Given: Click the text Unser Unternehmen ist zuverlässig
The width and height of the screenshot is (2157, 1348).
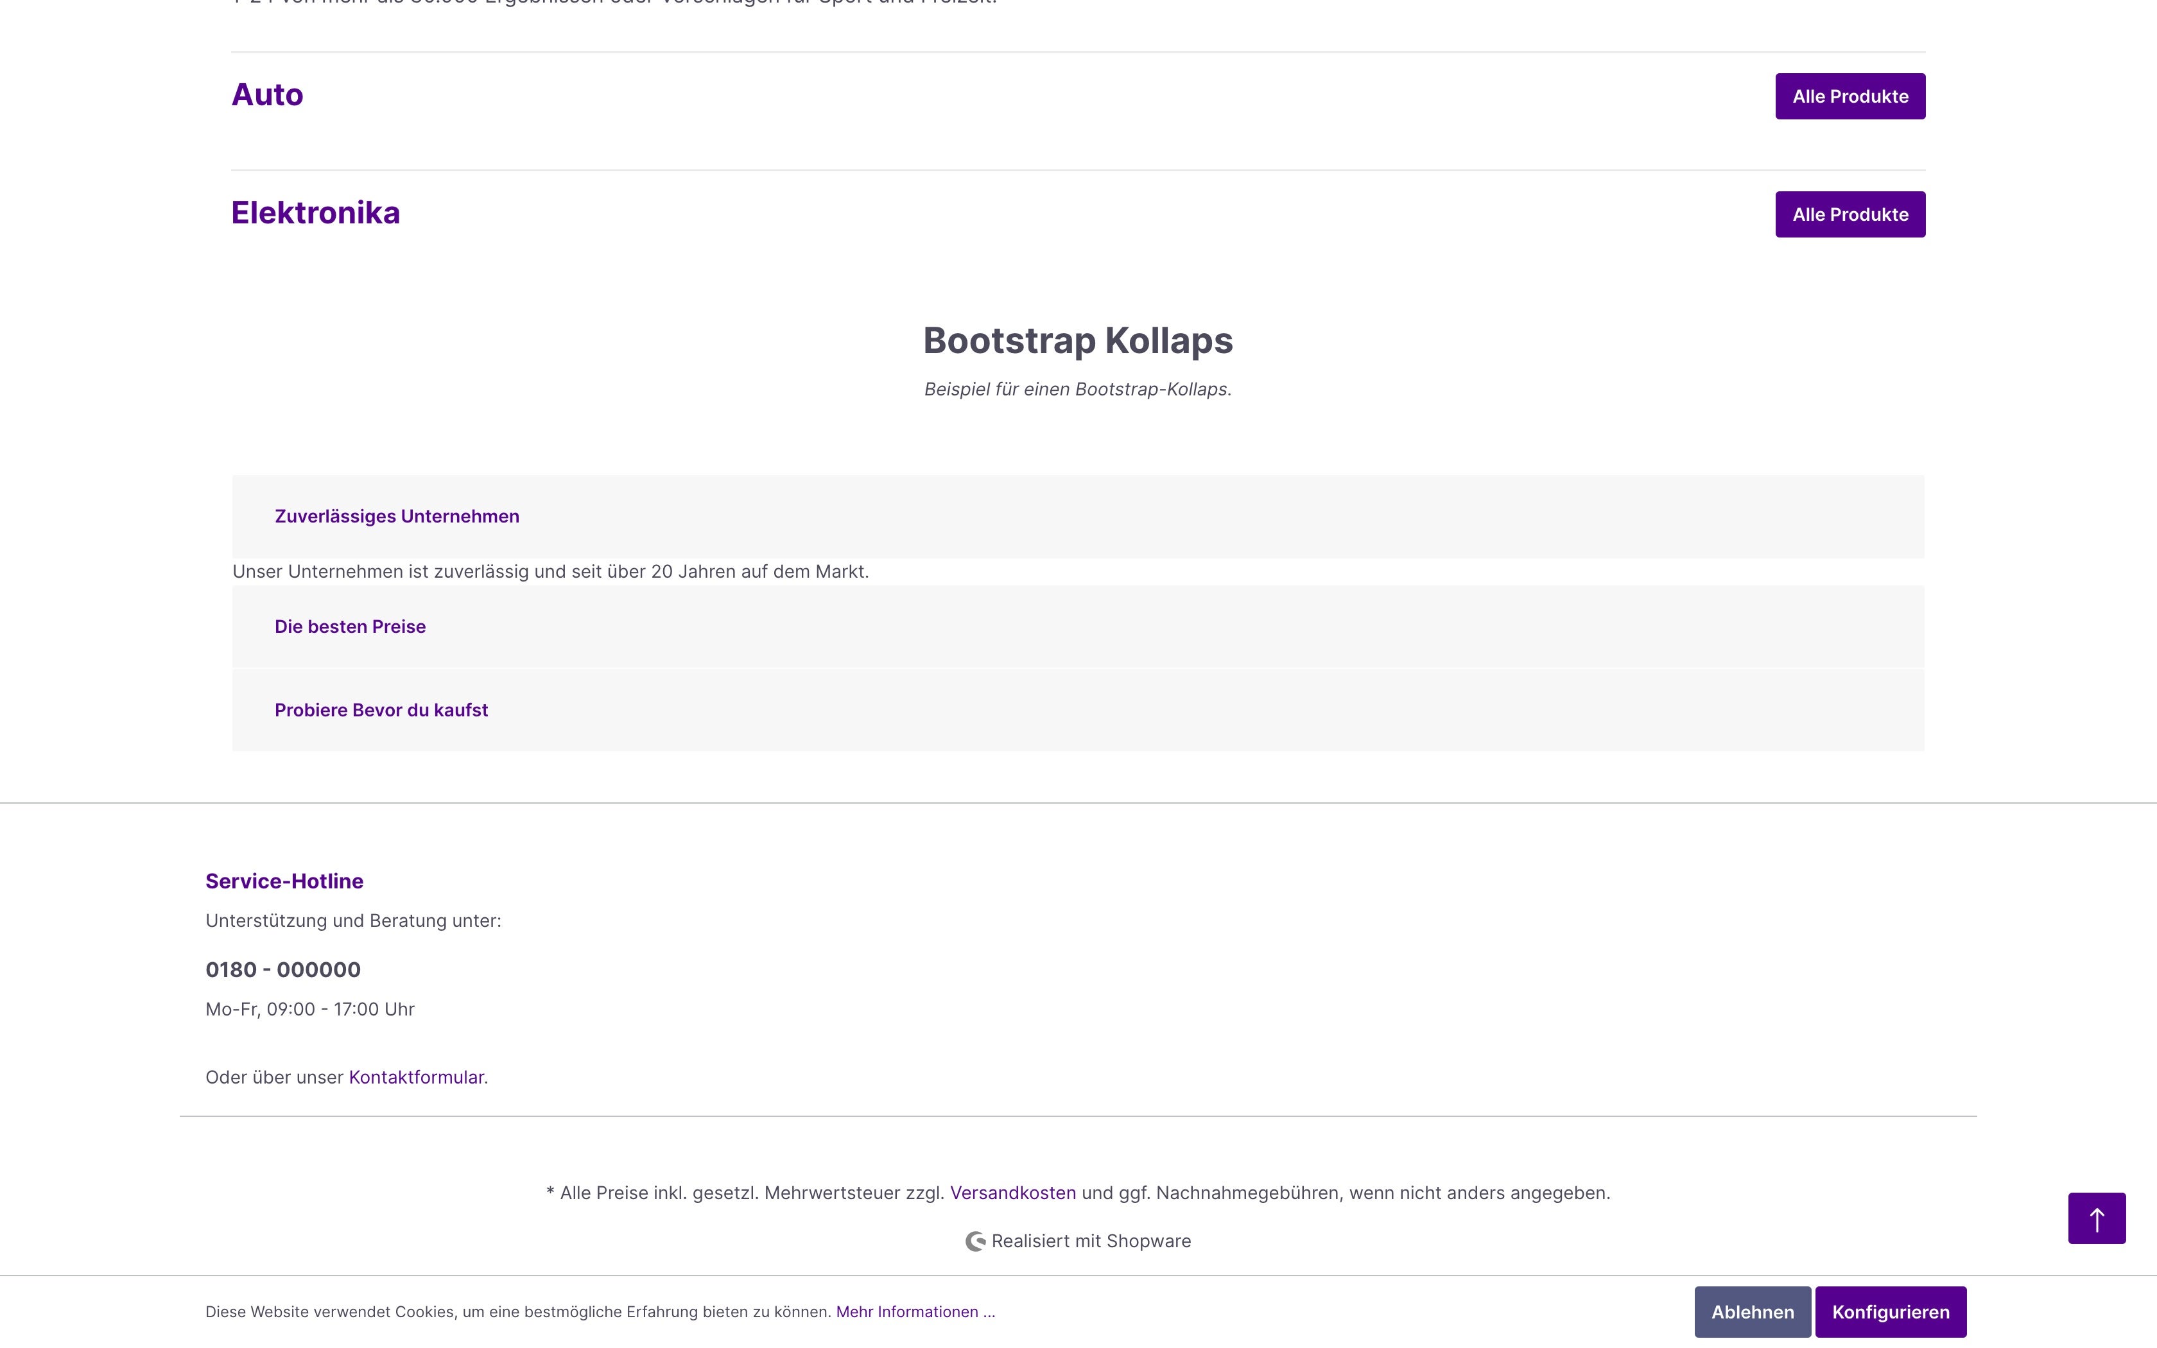Looking at the screenshot, I should pos(551,571).
